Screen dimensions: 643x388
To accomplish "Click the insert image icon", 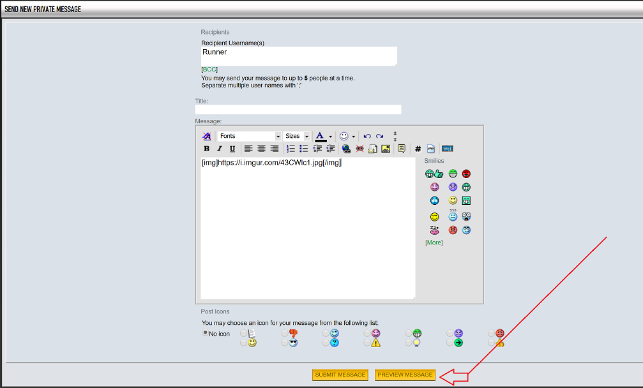I will click(386, 149).
